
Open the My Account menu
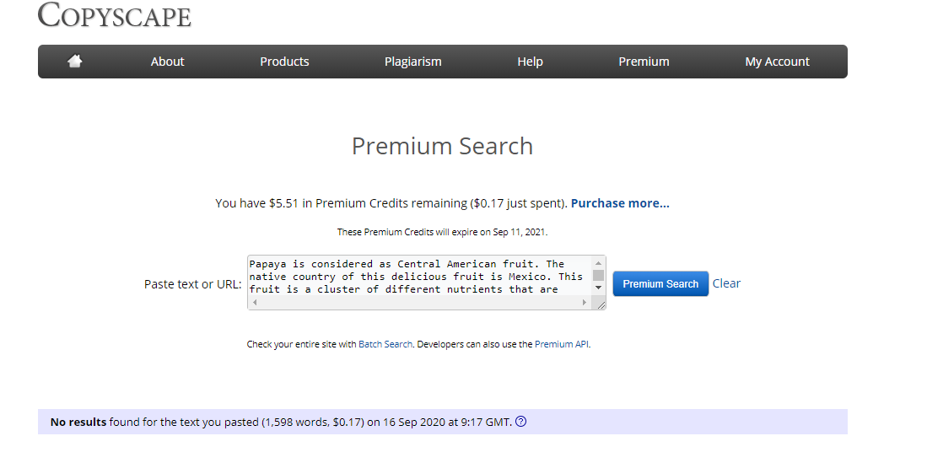pos(777,62)
